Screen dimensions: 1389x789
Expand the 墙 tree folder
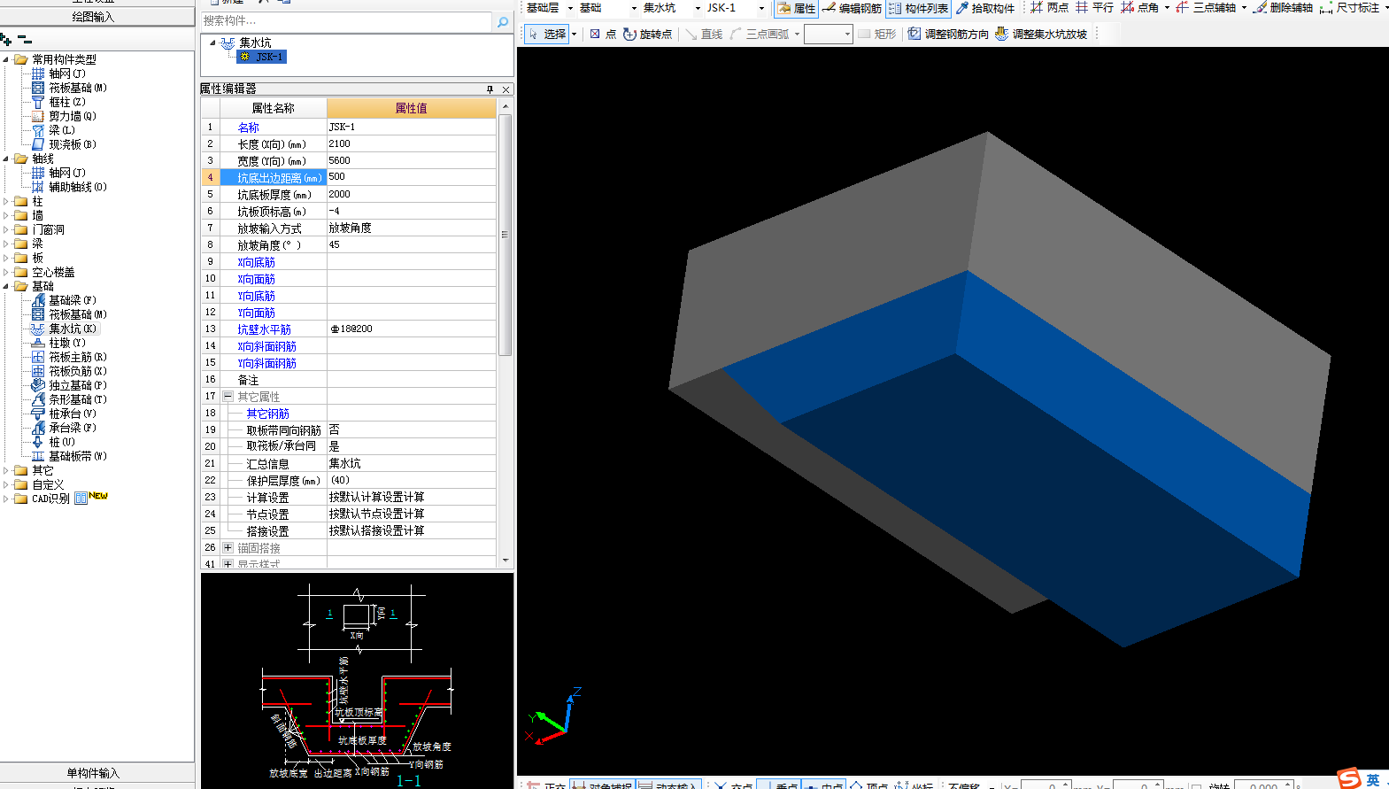[6, 215]
